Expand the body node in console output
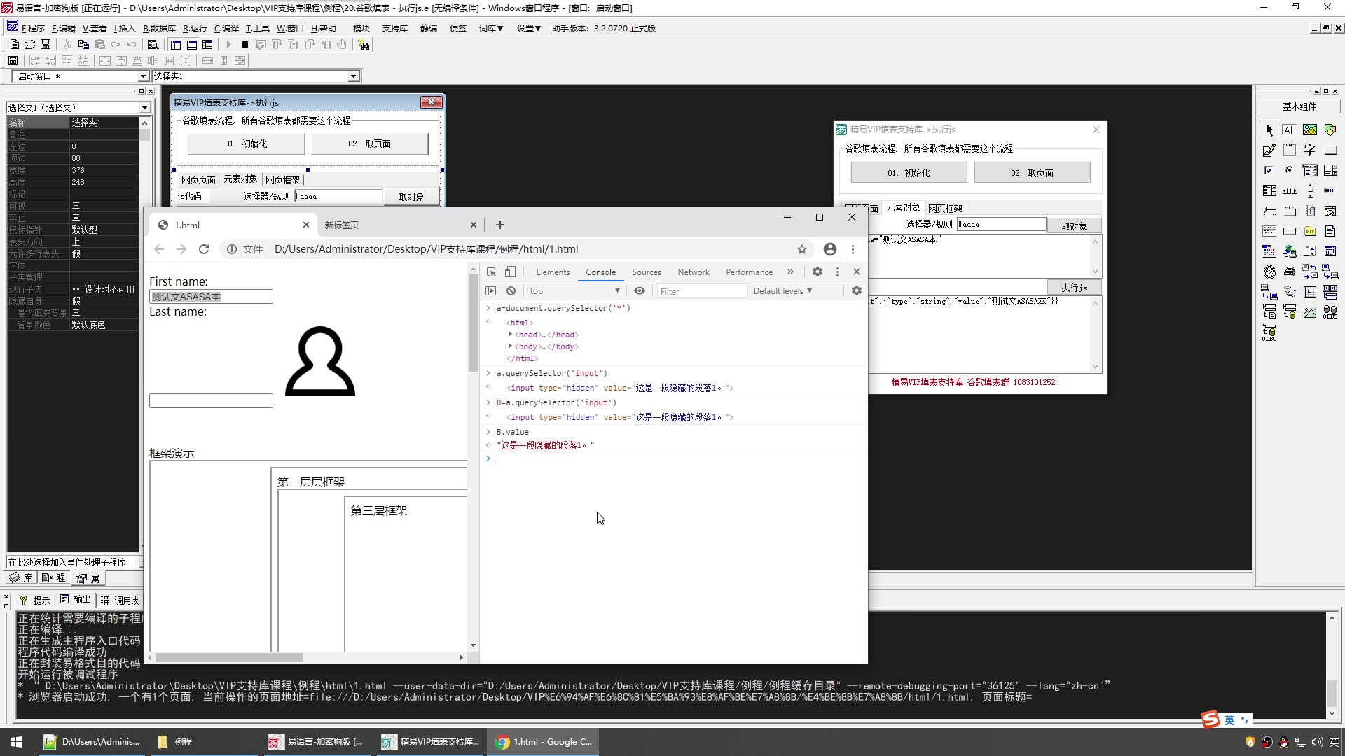Image resolution: width=1345 pixels, height=756 pixels. click(510, 346)
